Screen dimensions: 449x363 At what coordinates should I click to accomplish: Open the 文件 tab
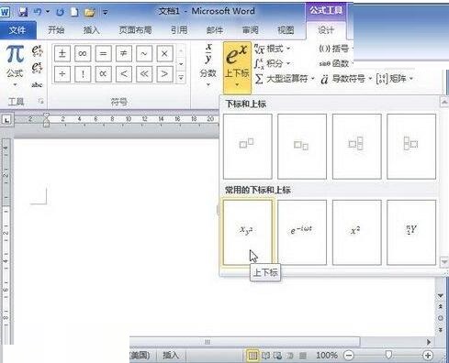point(17,30)
